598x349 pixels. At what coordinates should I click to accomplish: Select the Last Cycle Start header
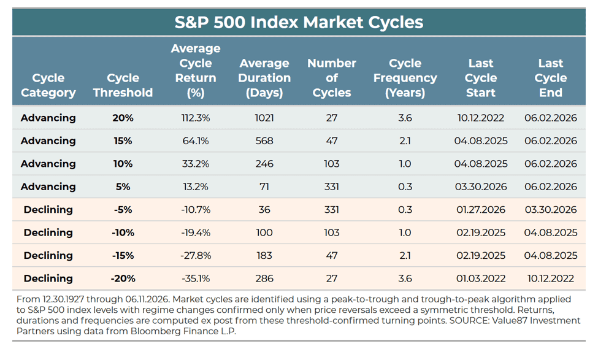(x=480, y=78)
